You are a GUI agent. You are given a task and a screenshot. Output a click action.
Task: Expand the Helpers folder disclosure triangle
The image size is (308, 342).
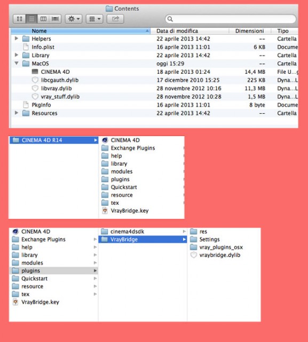[x=17, y=38]
